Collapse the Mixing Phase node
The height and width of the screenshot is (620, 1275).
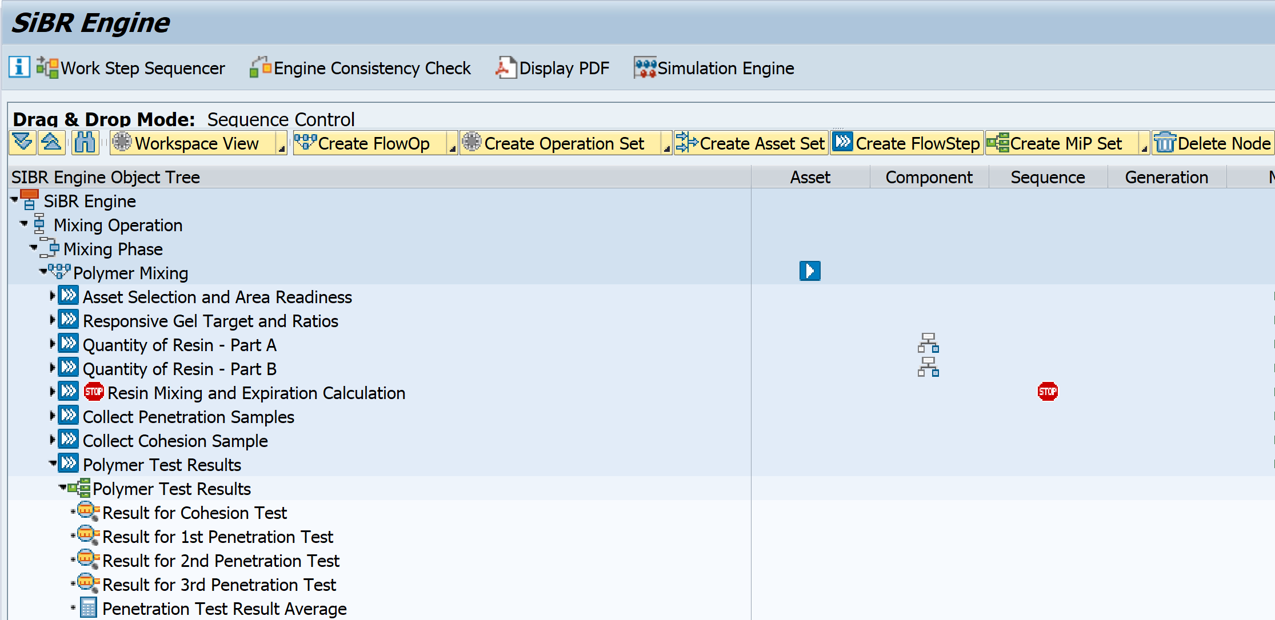coord(34,248)
